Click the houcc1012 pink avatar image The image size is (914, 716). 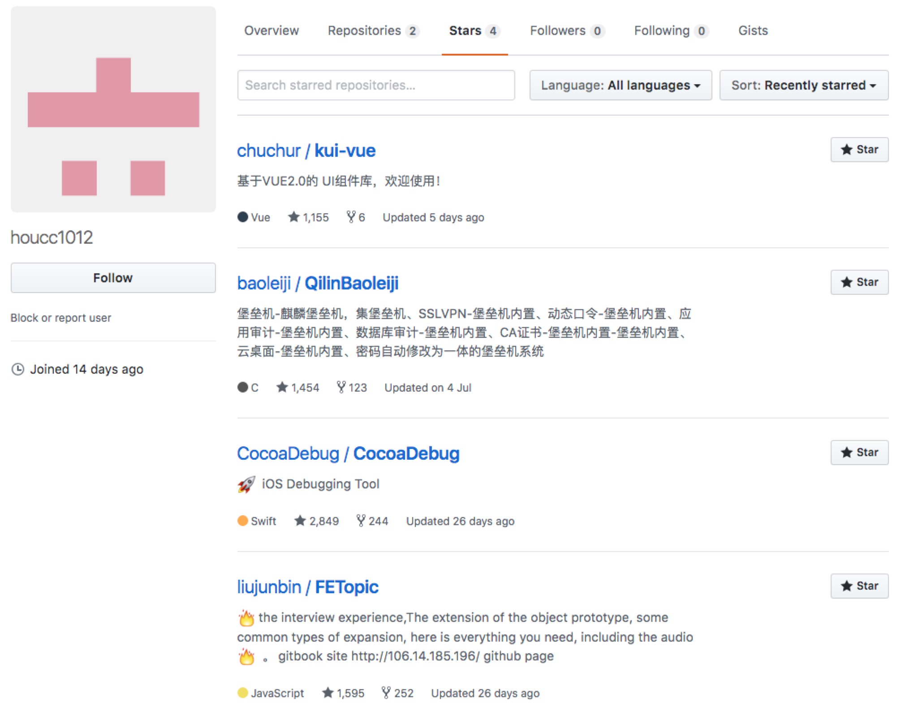click(113, 109)
